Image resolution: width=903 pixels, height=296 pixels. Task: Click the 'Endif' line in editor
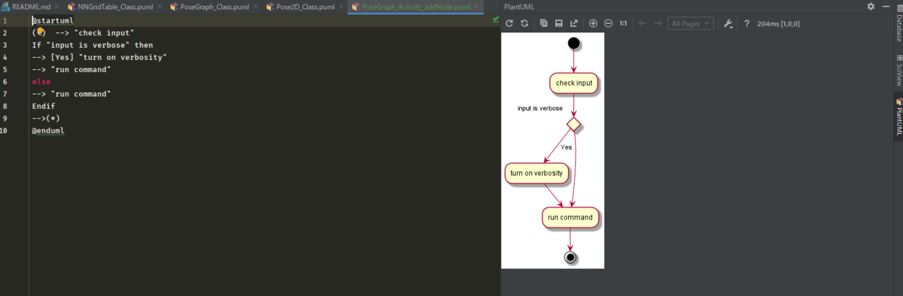tap(43, 106)
